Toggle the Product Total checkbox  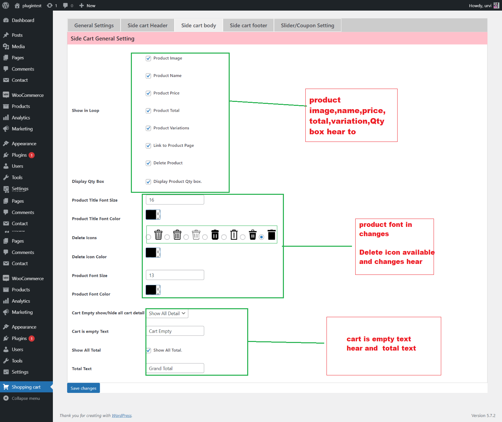(148, 111)
